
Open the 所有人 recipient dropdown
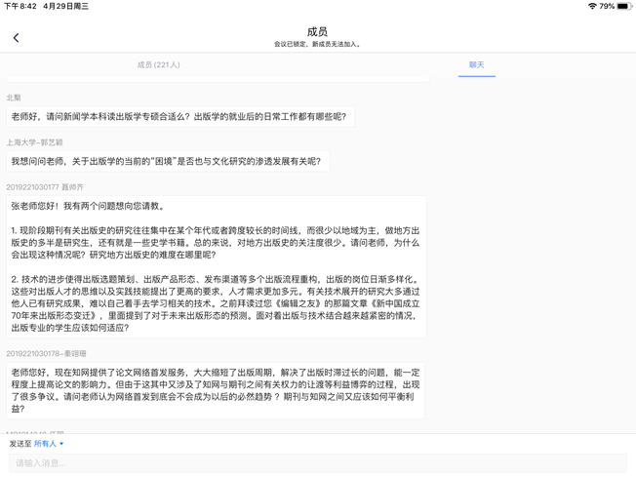(x=49, y=444)
